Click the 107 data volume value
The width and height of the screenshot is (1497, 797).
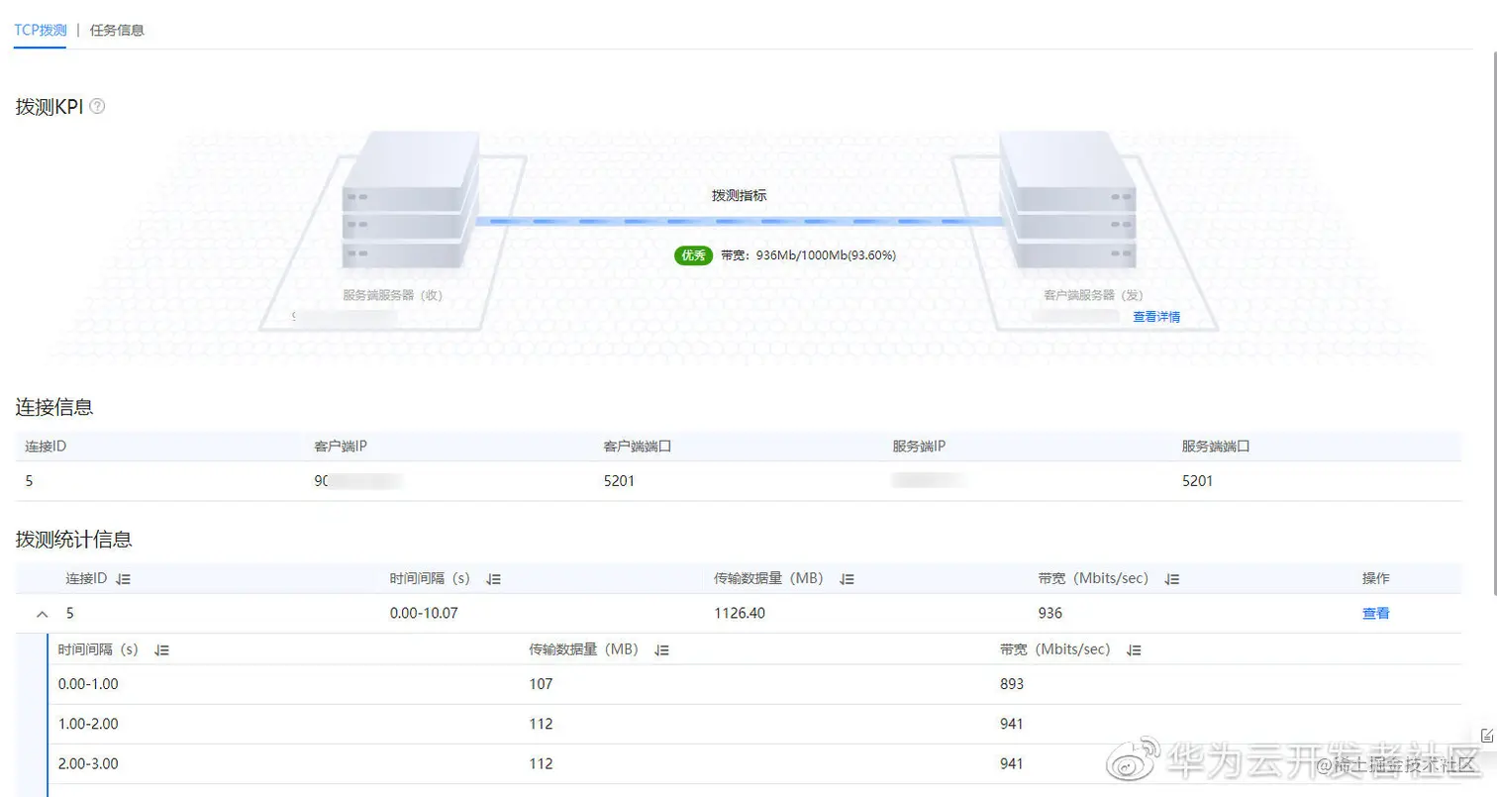click(541, 684)
